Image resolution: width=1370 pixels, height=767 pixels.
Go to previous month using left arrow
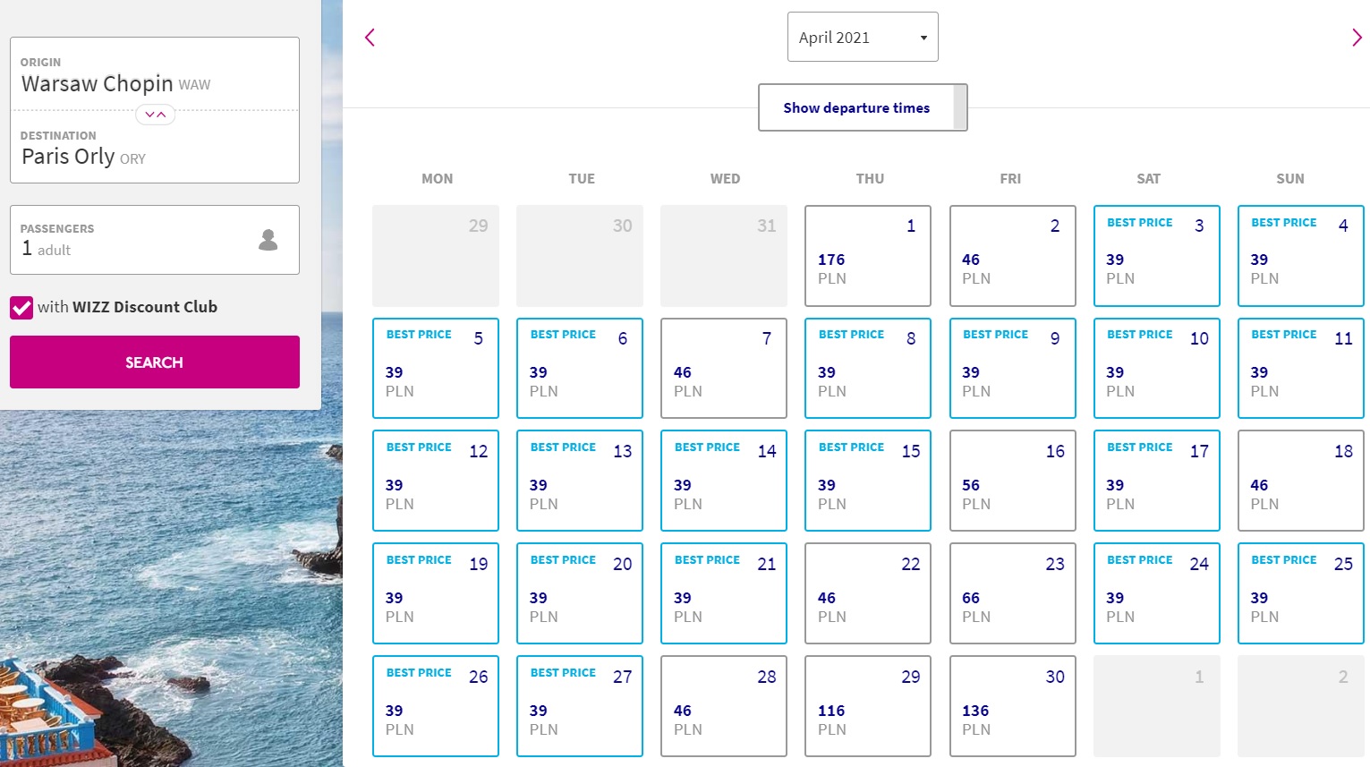(x=370, y=38)
